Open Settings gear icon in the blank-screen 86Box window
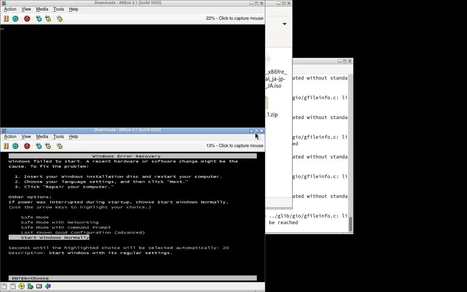Screen dimensions: 467x292 (59, 19)
